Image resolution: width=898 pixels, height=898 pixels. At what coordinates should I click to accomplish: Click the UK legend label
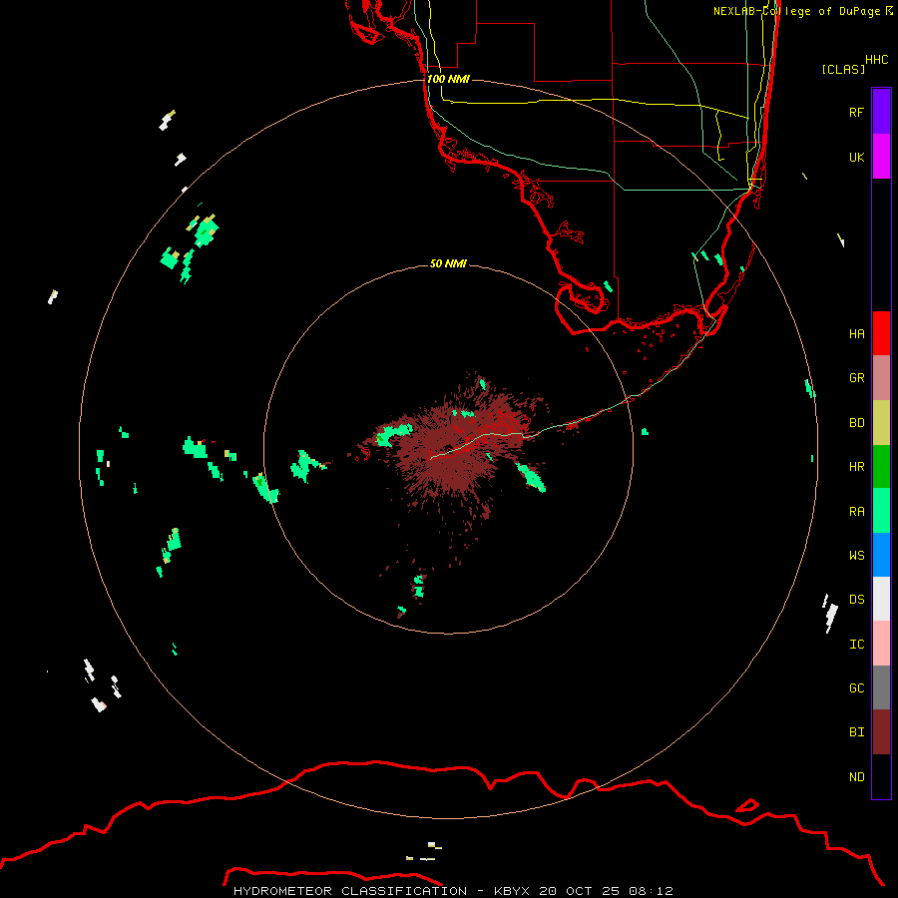856,157
